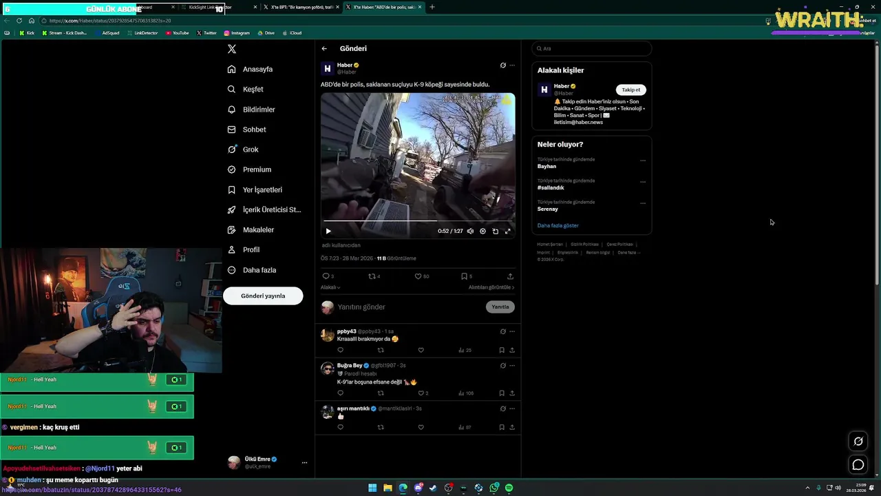Viewport: 881px width, 496px height.
Task: Click Daha fazla göster link
Action: click(558, 225)
